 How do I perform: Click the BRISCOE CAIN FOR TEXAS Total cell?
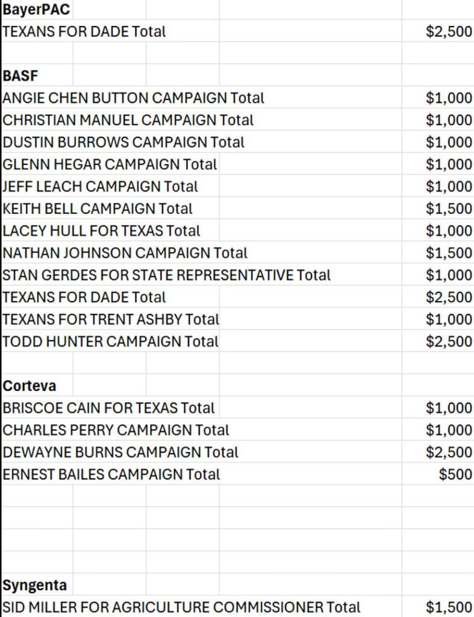[108, 408]
